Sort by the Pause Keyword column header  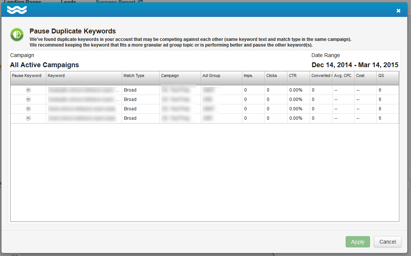point(28,76)
